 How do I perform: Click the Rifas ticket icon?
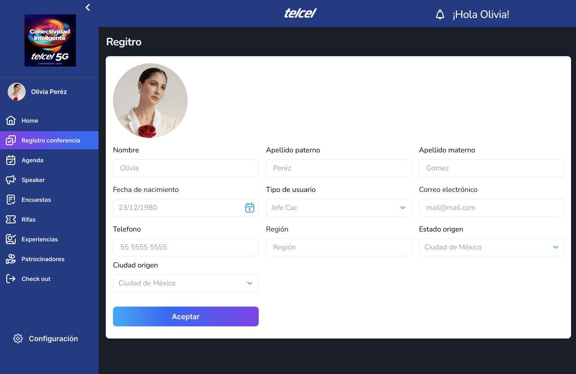(x=11, y=219)
